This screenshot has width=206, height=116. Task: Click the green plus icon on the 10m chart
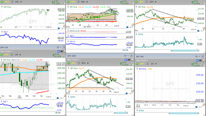point(136,2)
